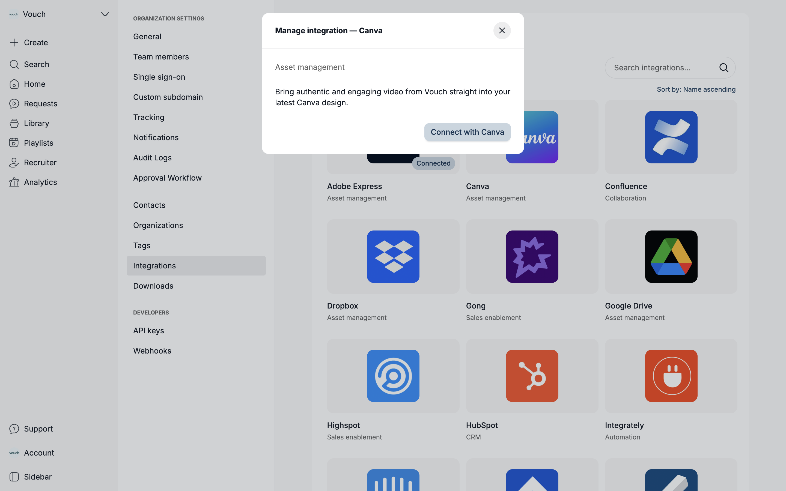Click the Highspot integration logo
The width and height of the screenshot is (786, 491).
click(393, 376)
